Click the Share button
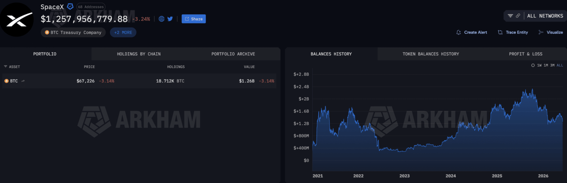567x183 pixels. point(194,19)
